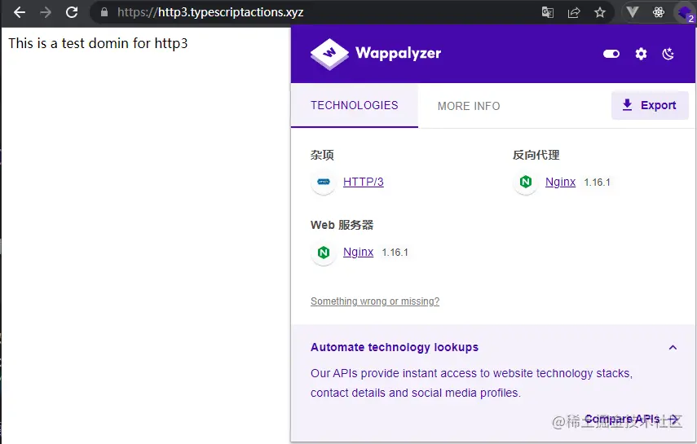
Task: Collapse the Automate technology lookups section
Action: pyautogui.click(x=673, y=348)
